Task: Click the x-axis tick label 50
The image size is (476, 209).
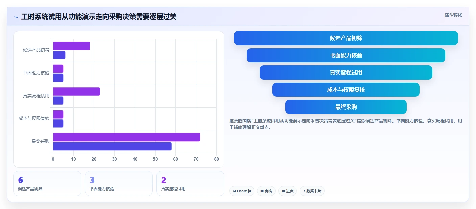Action: point(155,159)
